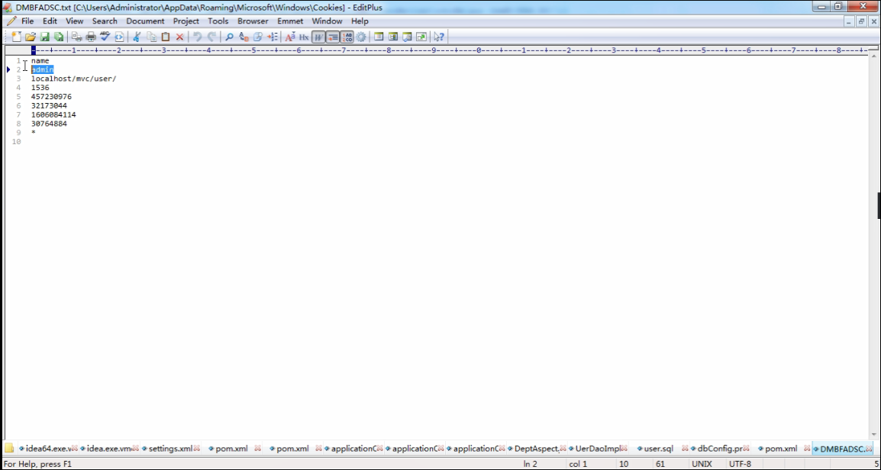This screenshot has width=881, height=470.
Task: Save the file with the floppy icon
Action: (44, 37)
